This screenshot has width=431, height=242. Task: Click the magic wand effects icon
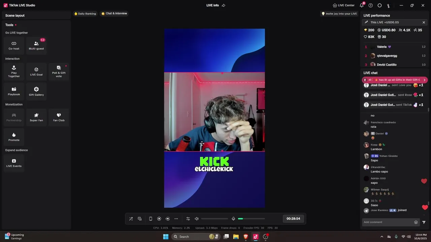point(131,219)
